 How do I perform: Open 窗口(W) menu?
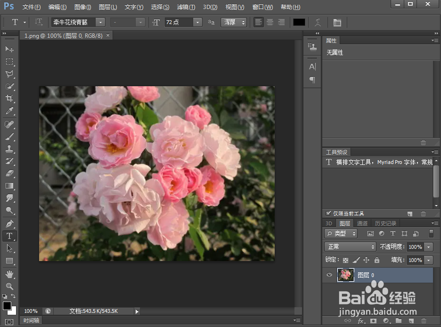262,7
